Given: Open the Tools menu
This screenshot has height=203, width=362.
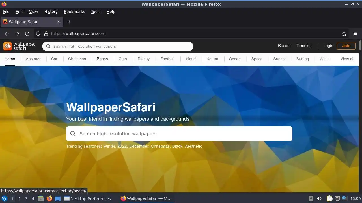Looking at the screenshot, I should [96, 12].
